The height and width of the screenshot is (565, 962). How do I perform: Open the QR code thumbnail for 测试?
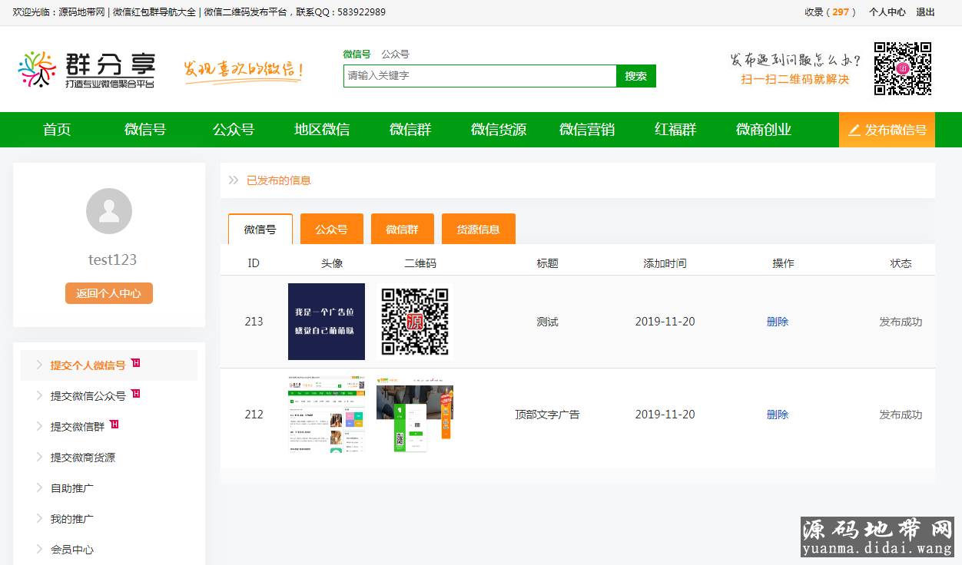coord(415,322)
